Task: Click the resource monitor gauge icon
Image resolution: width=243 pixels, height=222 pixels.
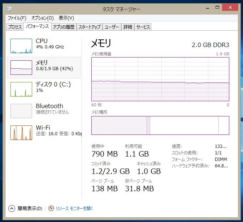Action: click(51, 208)
